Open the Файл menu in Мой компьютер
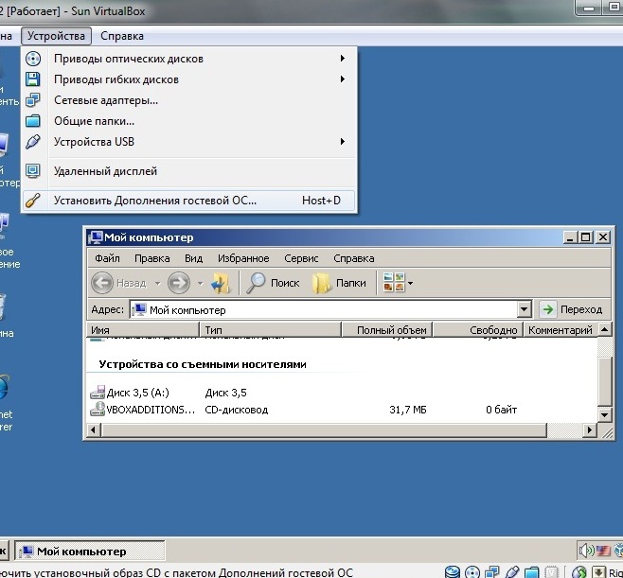This screenshot has height=578, width=623. click(107, 258)
